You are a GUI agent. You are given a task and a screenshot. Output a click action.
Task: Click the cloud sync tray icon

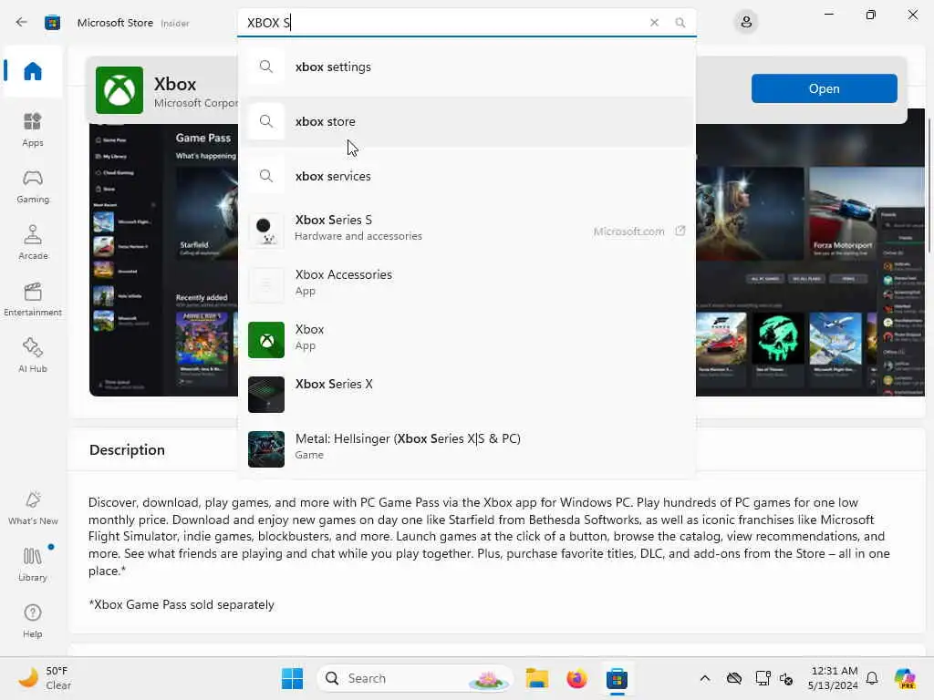coord(734,678)
